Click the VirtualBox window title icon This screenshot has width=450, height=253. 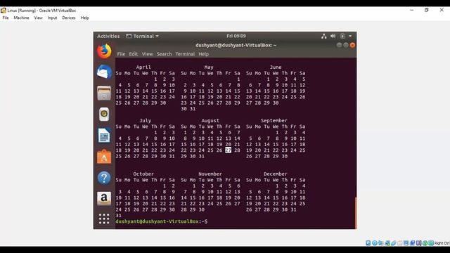(3, 11)
